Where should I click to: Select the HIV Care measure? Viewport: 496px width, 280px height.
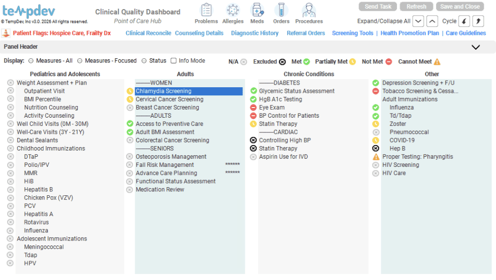(394, 173)
